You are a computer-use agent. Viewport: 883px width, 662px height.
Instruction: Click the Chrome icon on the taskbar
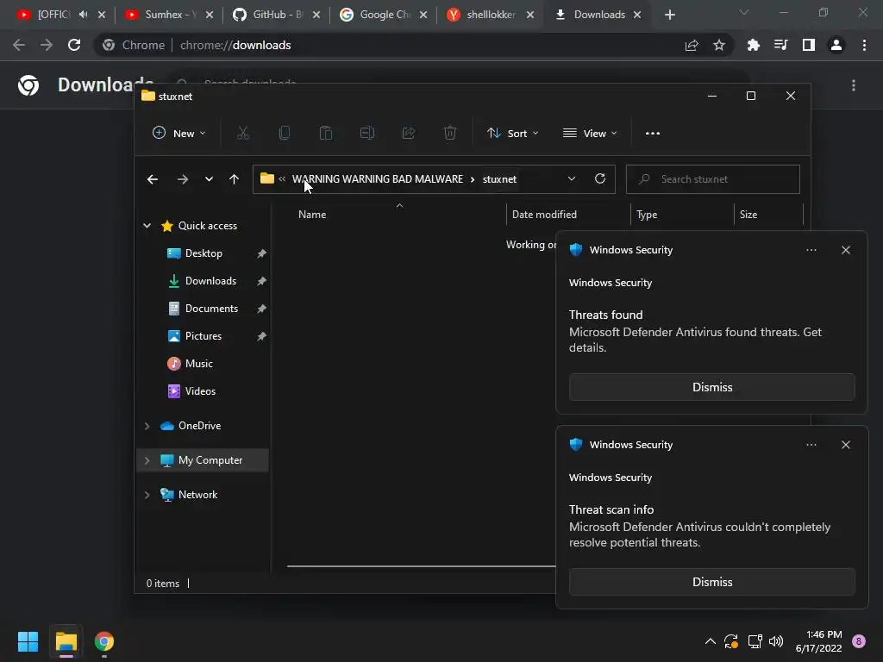point(104,641)
